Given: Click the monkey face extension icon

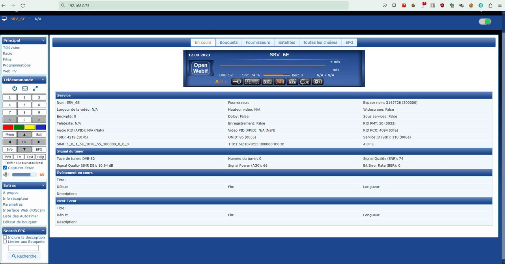Looking at the screenshot, I should click(x=471, y=6).
